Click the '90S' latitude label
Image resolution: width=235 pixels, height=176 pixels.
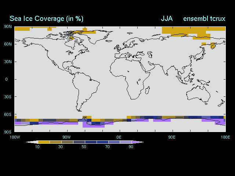coord(8,132)
